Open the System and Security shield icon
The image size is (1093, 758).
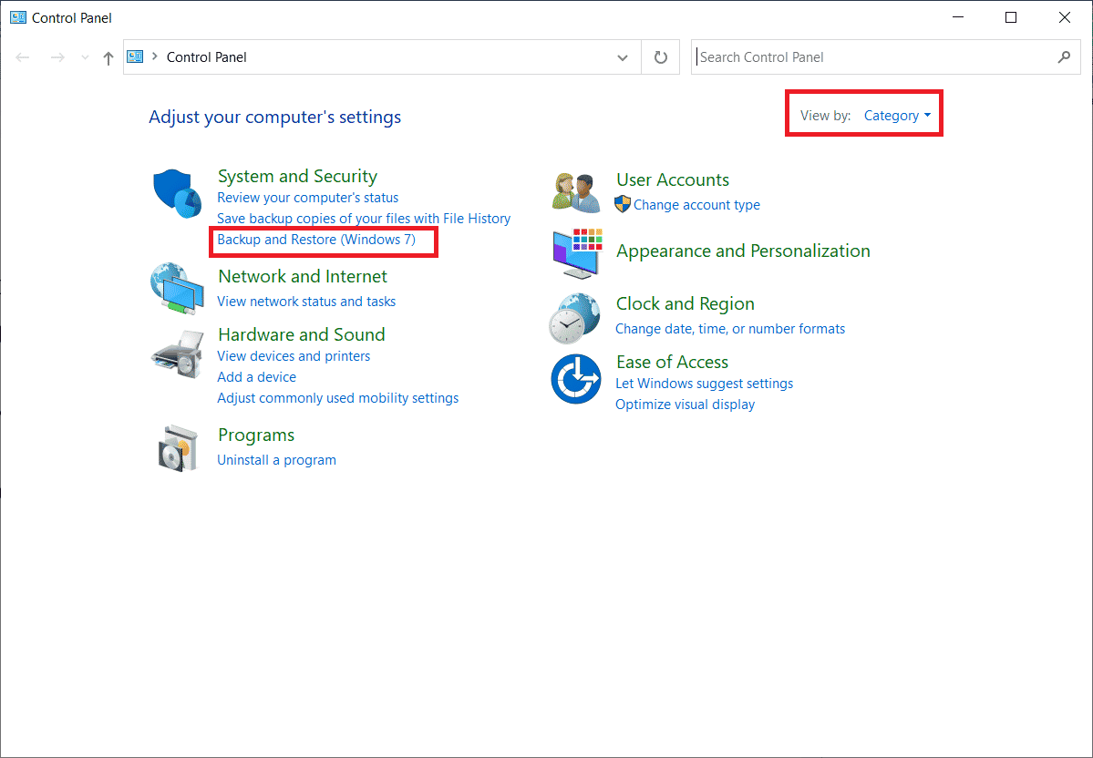pos(177,193)
